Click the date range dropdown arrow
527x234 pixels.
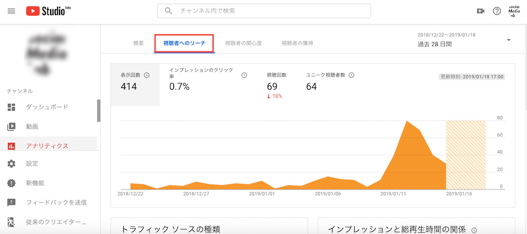509,40
